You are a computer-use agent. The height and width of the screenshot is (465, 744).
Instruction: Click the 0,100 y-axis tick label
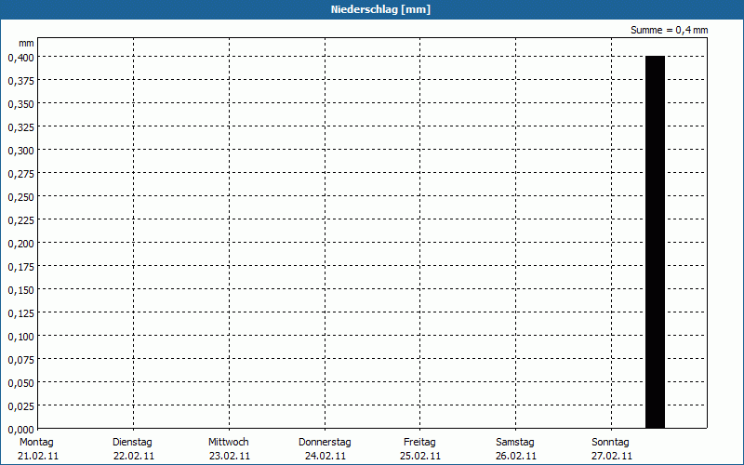(x=21, y=336)
